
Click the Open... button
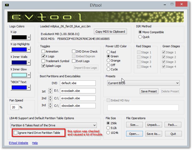[134, 134]
